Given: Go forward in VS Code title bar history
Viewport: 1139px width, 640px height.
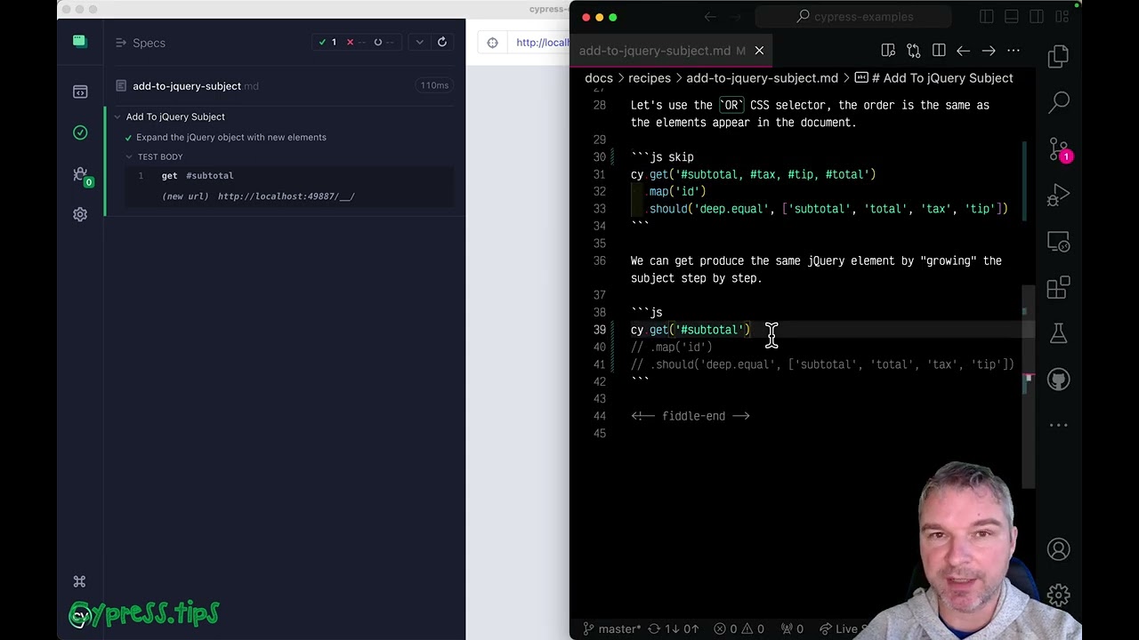Looking at the screenshot, I should 737,17.
